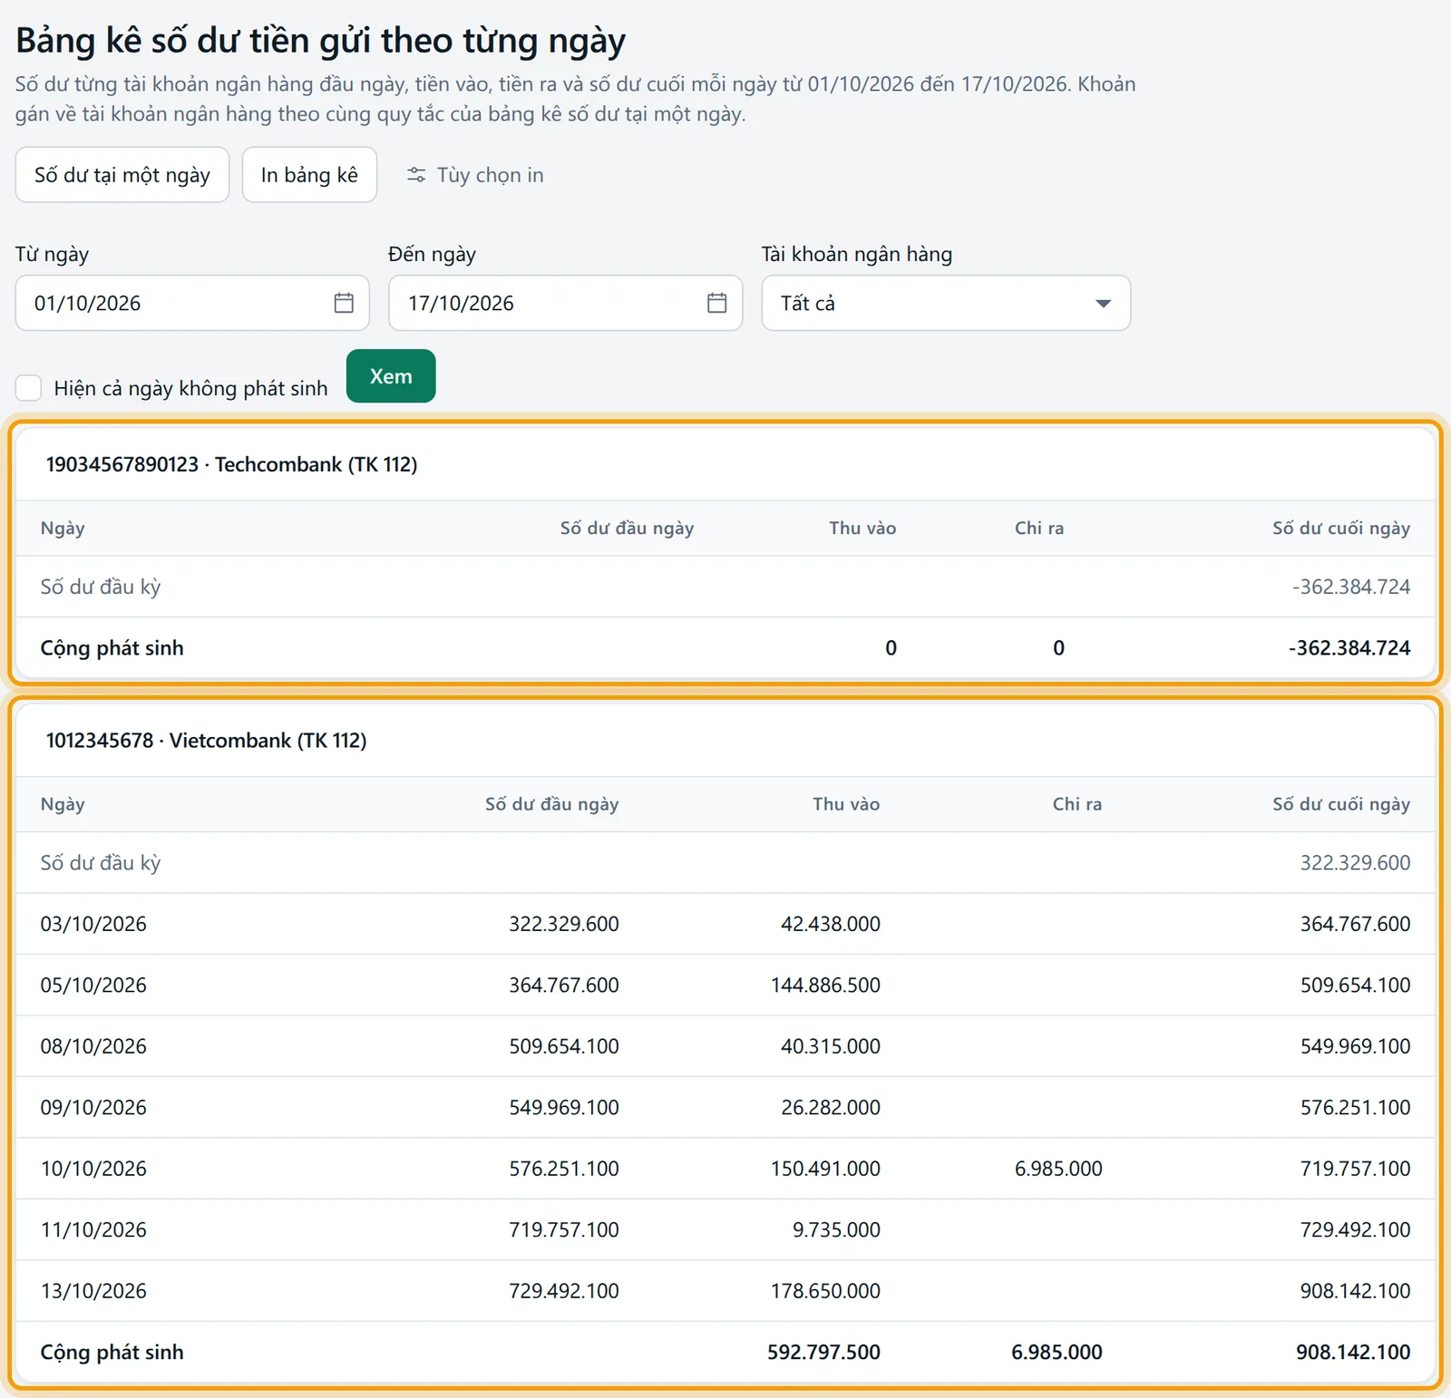Image resolution: width=1451 pixels, height=1398 pixels.
Task: Click Techcombank opening balance -362.384.724 in Số dư đầu kỳ row
Action: [1351, 587]
